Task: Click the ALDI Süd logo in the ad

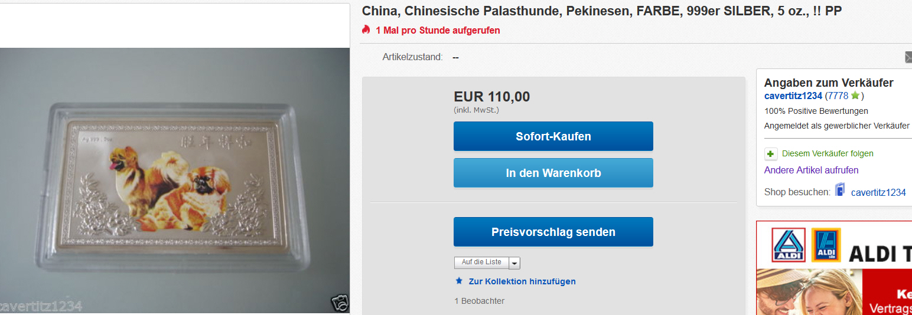Action: pos(826,245)
